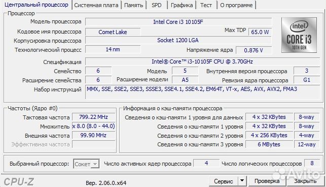Click the version text Вер. 2.06.0.x64
326x187 pixels.
[x=106, y=183]
